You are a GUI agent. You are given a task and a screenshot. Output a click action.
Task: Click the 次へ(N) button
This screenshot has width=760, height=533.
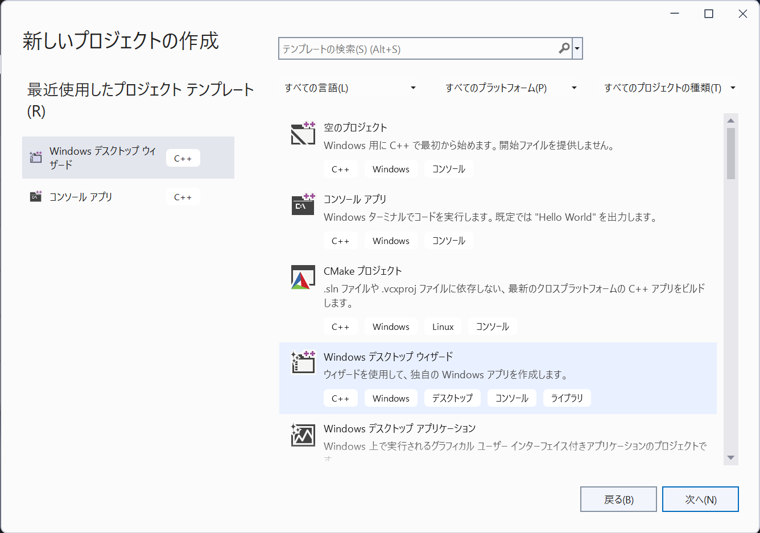coord(700,499)
